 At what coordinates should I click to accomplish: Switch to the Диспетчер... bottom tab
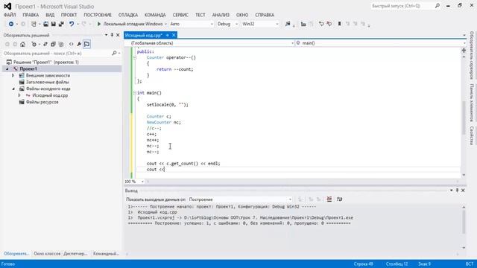(75, 253)
